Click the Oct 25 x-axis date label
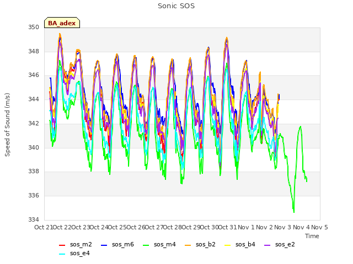353x264 pixels. pos(117,227)
